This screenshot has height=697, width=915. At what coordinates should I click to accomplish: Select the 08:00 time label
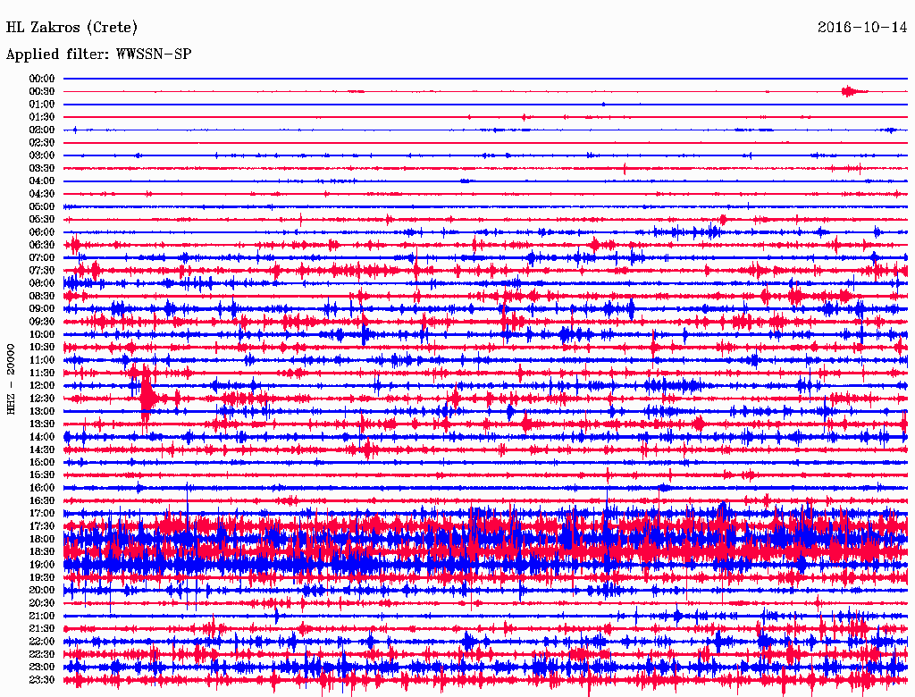click(42, 283)
